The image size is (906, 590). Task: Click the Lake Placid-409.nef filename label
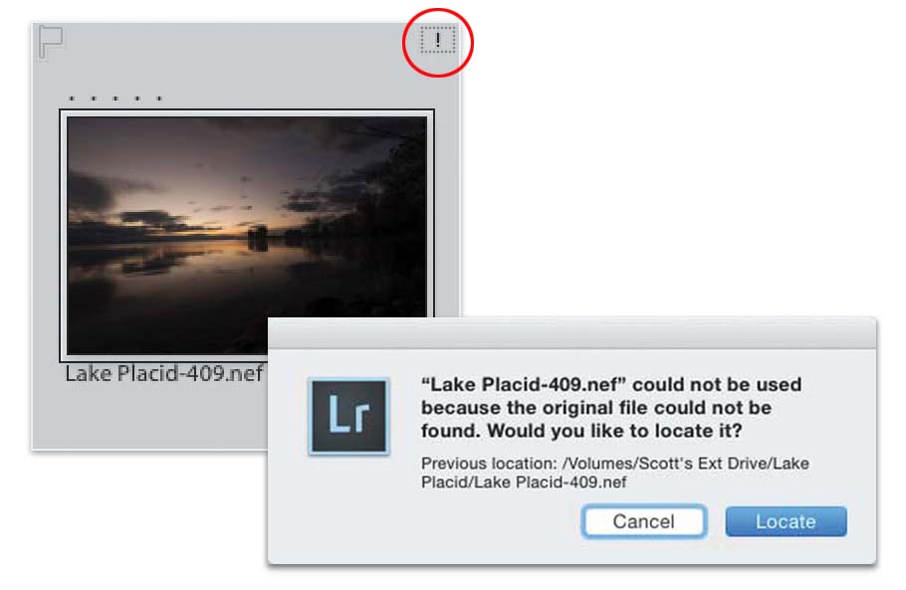(x=163, y=374)
